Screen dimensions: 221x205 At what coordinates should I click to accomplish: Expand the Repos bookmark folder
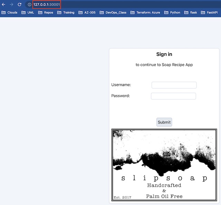(46, 12)
